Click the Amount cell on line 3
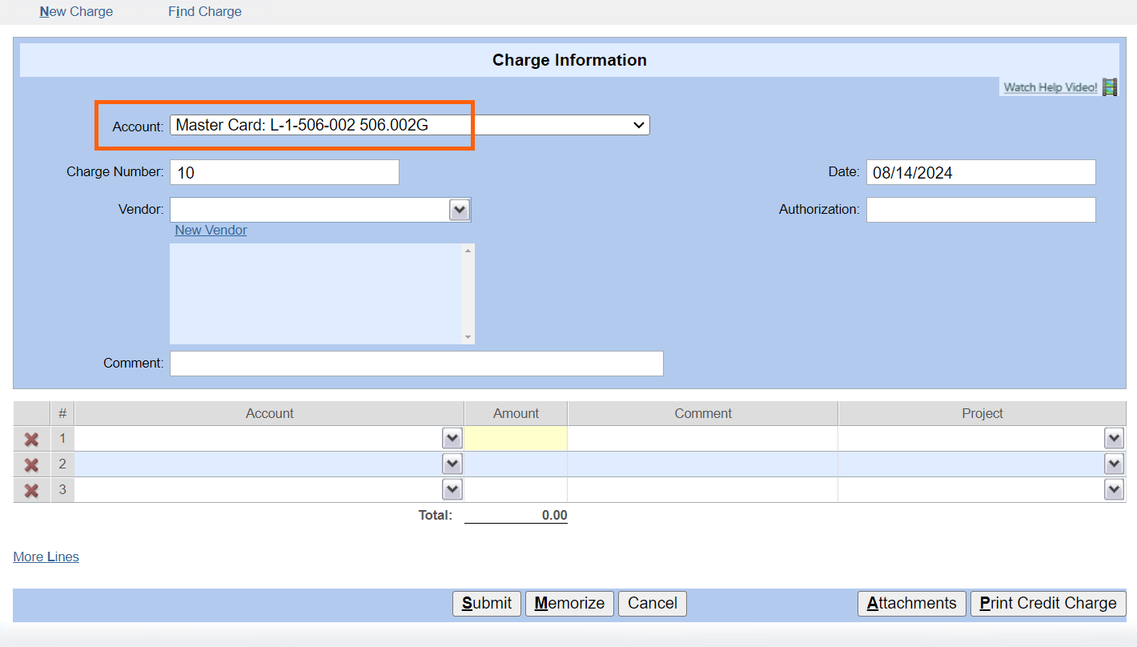 point(516,490)
